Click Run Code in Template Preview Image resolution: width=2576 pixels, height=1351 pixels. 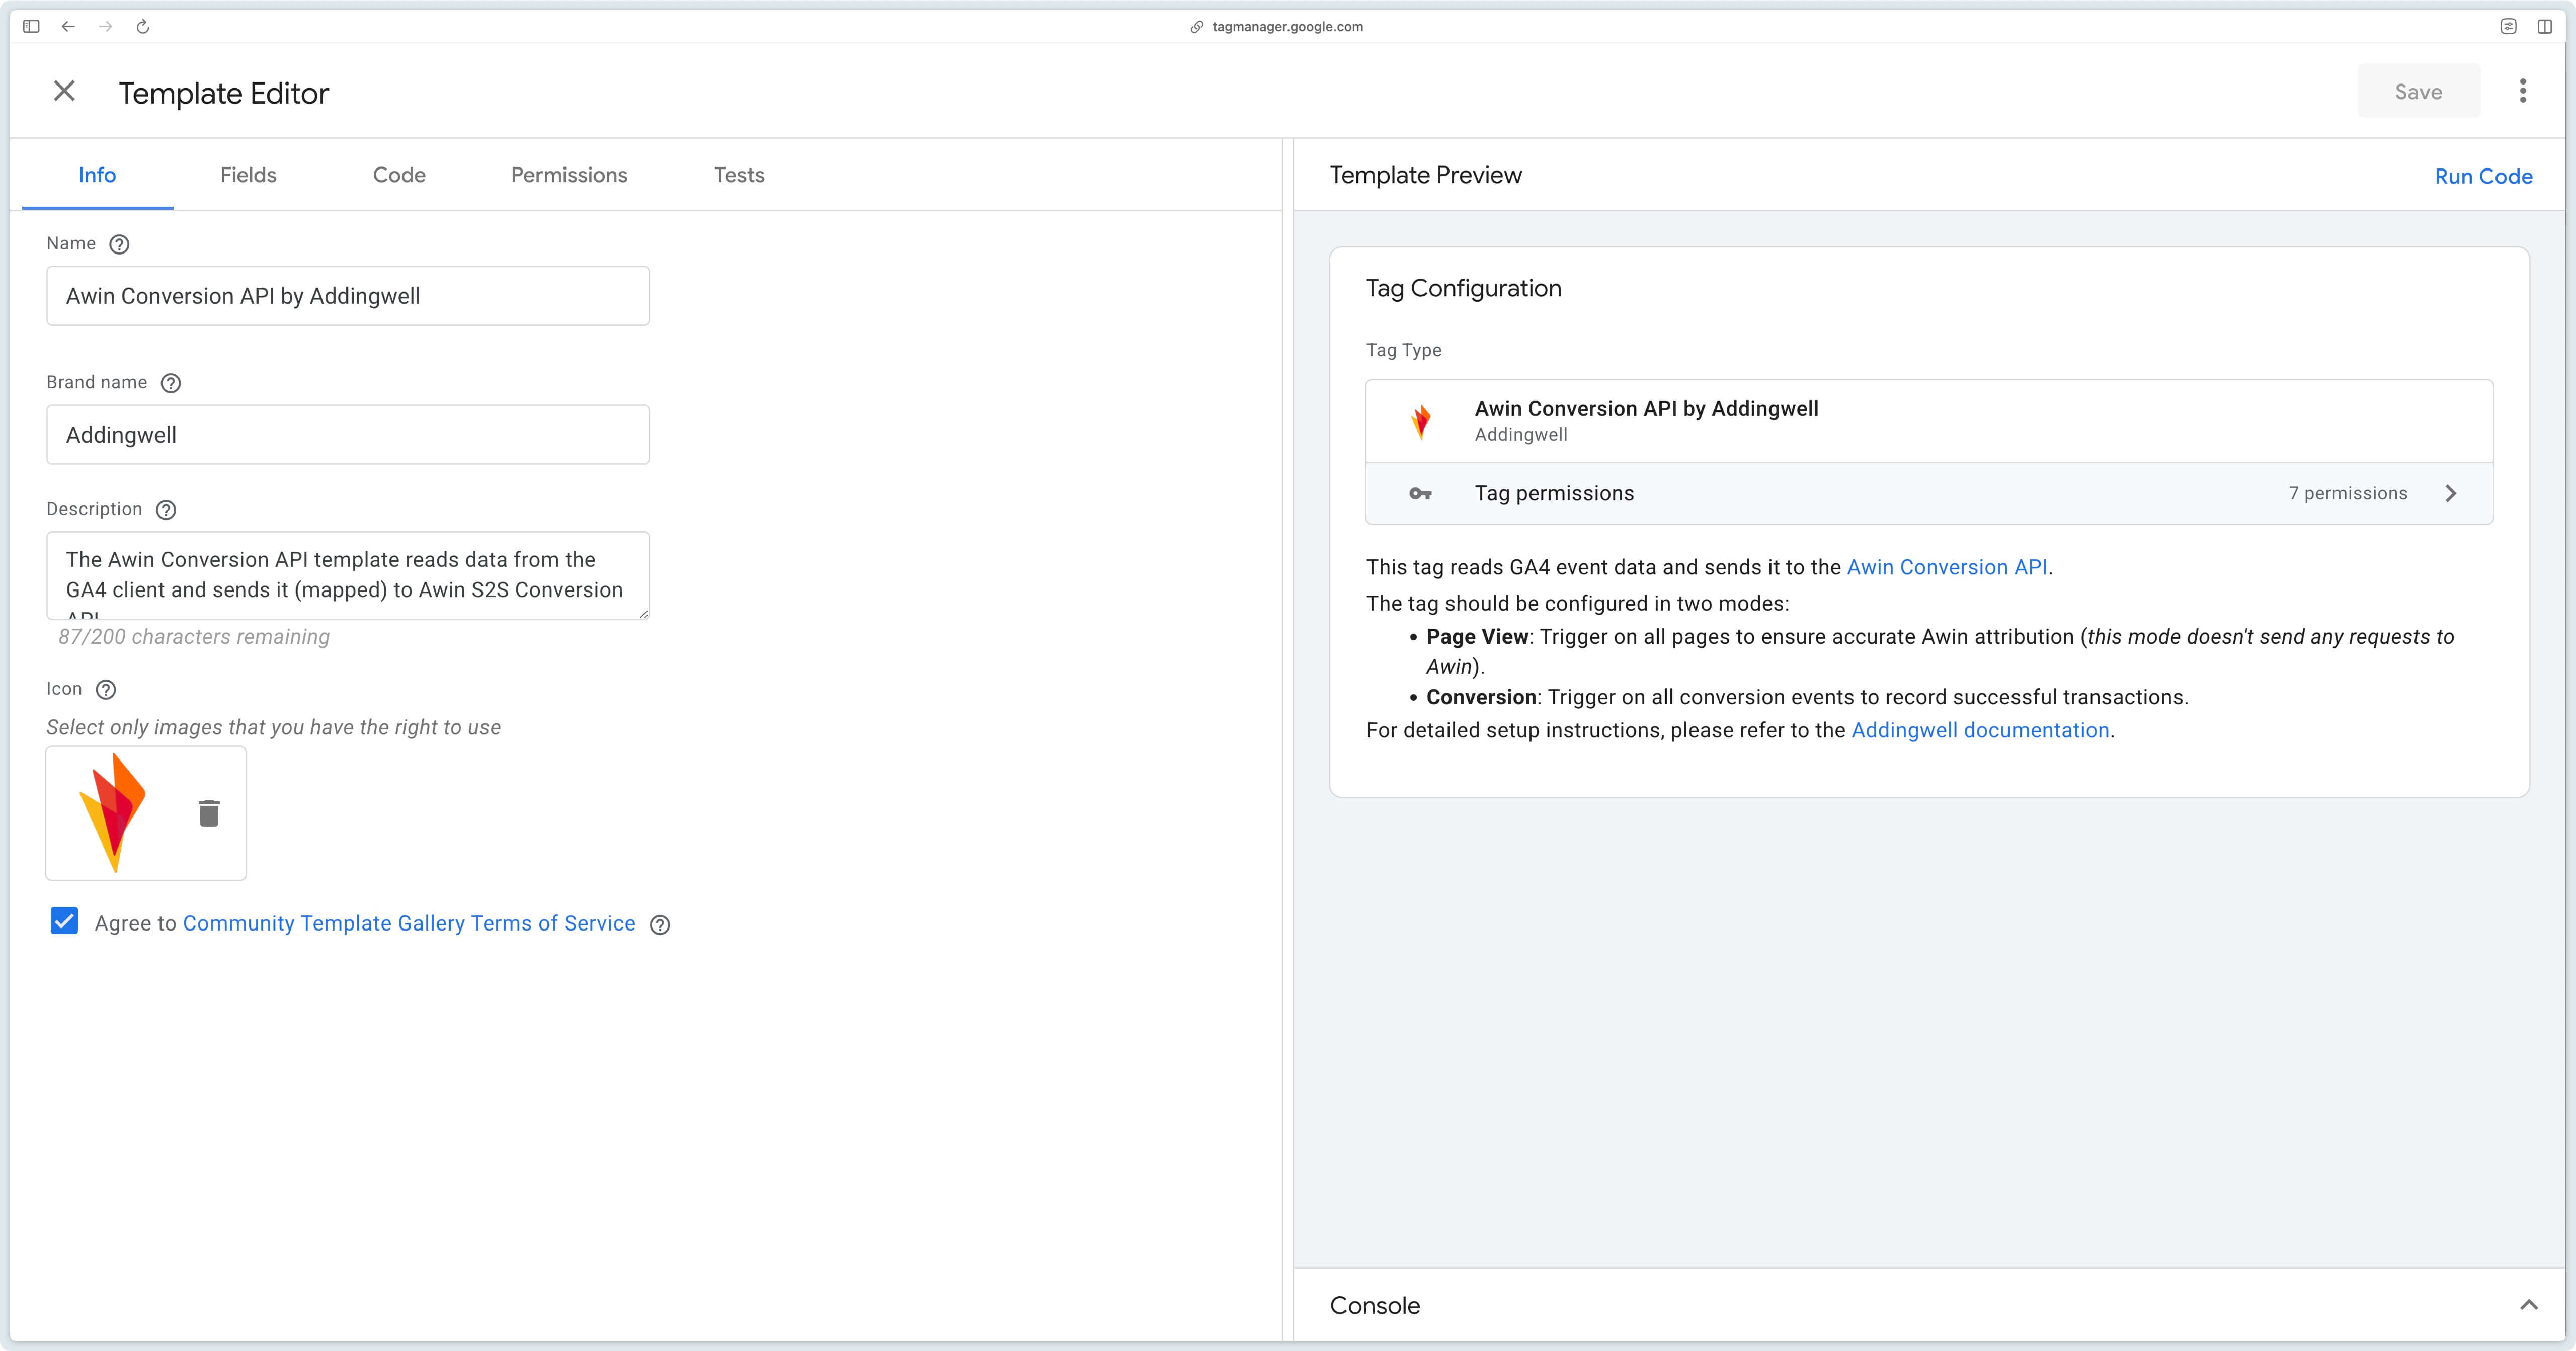pyautogui.click(x=2483, y=177)
